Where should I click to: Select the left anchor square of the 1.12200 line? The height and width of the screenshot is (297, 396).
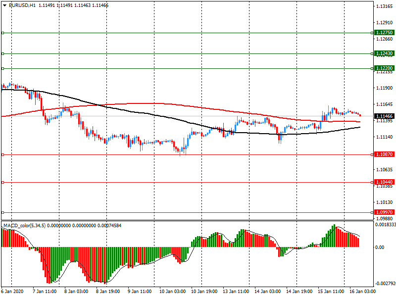click(2, 68)
